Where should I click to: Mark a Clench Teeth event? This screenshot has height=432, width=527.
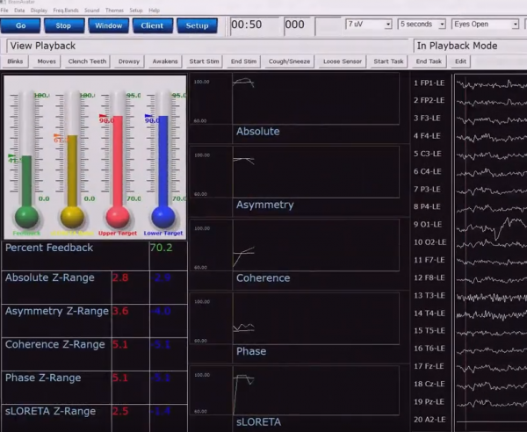pyautogui.click(x=89, y=61)
